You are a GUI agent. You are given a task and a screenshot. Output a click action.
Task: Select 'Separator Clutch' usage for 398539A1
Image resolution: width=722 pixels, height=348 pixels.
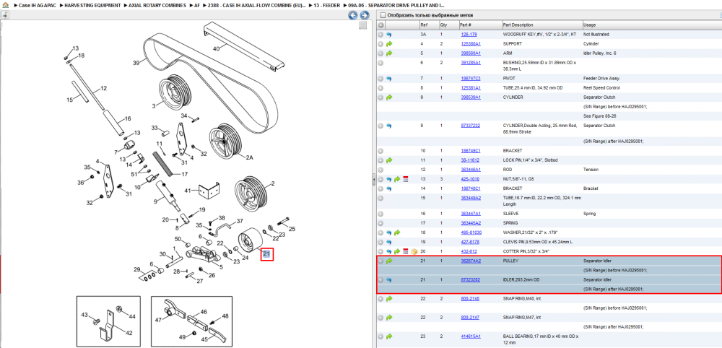pyautogui.click(x=599, y=97)
